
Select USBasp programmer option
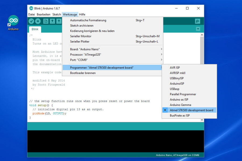(x=175, y=89)
